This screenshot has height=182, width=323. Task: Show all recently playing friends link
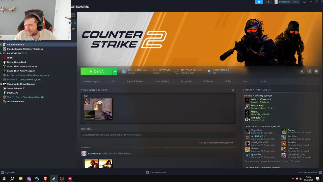pos(272,161)
